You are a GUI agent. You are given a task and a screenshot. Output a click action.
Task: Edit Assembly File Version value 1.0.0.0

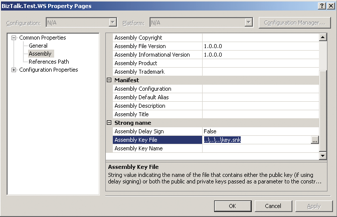(x=260, y=46)
